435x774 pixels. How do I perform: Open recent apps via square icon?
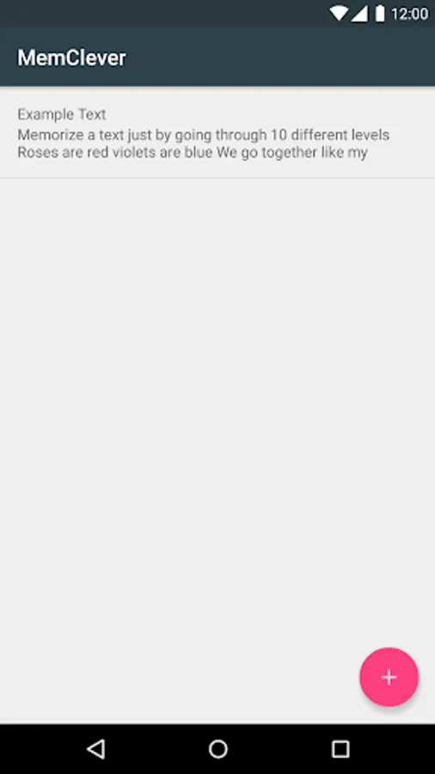coord(340,749)
